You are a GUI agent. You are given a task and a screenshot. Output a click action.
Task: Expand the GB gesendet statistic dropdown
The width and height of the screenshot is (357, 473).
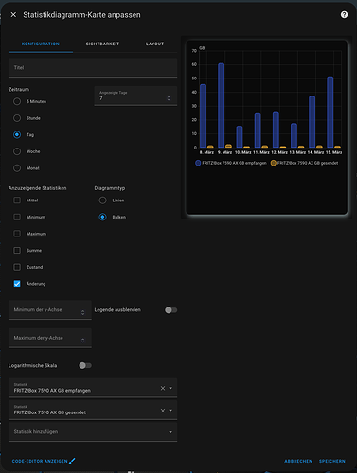point(170,411)
